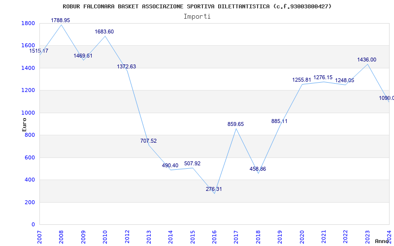Click the 490.40 data label
The image size is (394, 246).
coord(170,165)
